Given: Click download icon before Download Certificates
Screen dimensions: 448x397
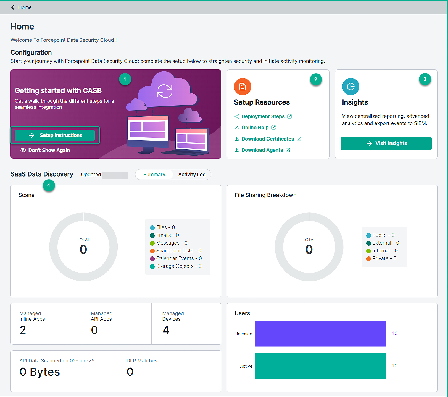Looking at the screenshot, I should coord(237,139).
